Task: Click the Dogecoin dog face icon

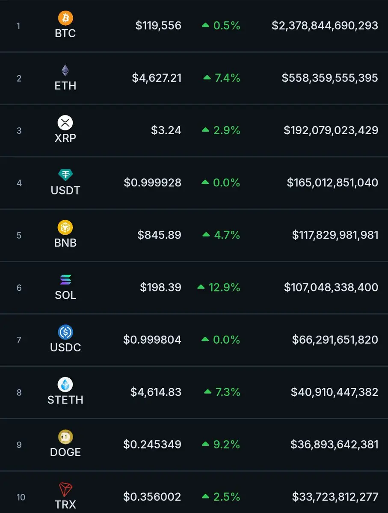Action: [x=65, y=437]
